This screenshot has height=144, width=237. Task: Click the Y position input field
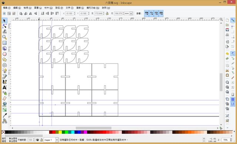tap(84, 13)
